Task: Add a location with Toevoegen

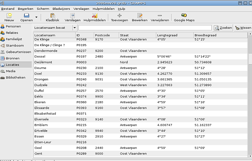Action: pyautogui.click(x=119, y=17)
